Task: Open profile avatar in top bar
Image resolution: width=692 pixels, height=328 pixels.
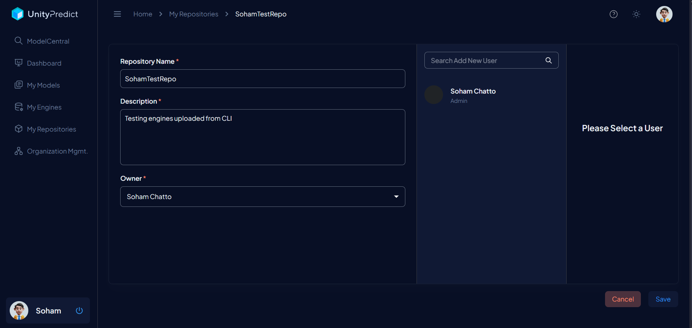Action: click(664, 14)
